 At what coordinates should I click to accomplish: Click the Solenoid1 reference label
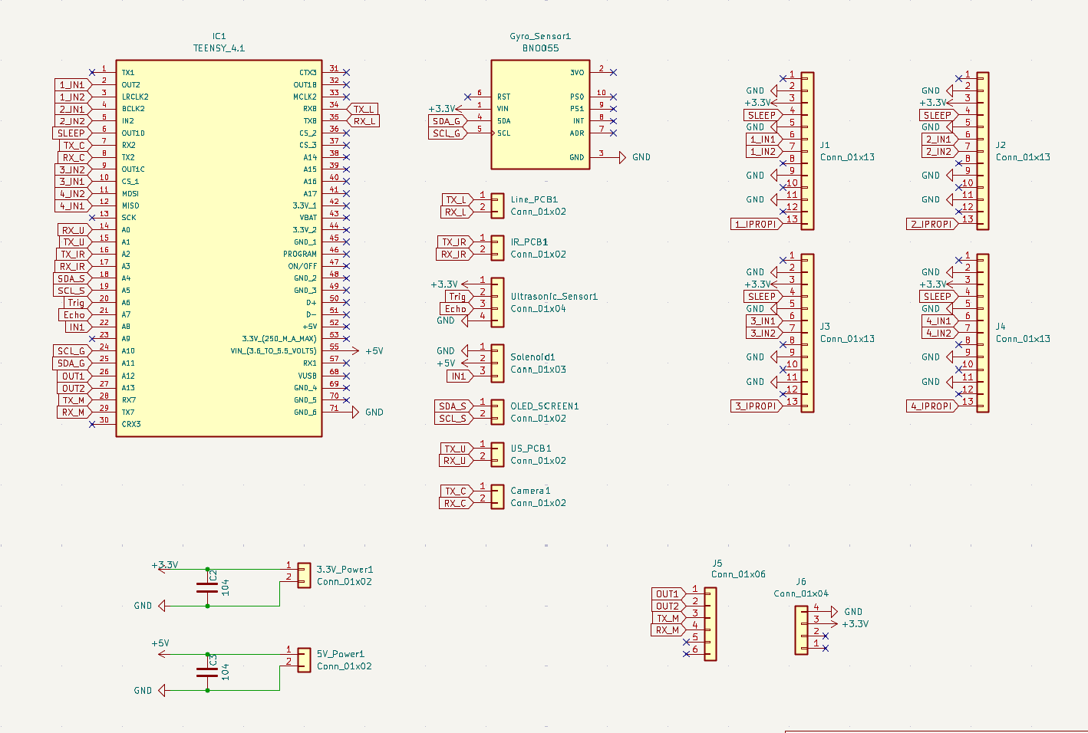pos(532,357)
